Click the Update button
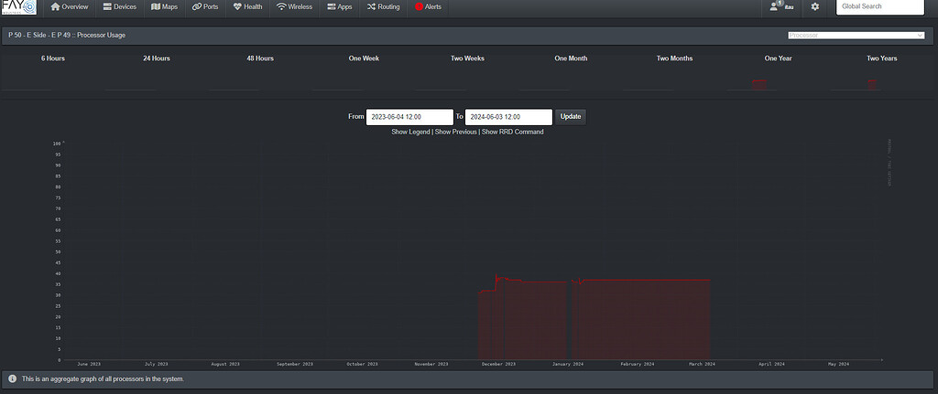 (571, 117)
